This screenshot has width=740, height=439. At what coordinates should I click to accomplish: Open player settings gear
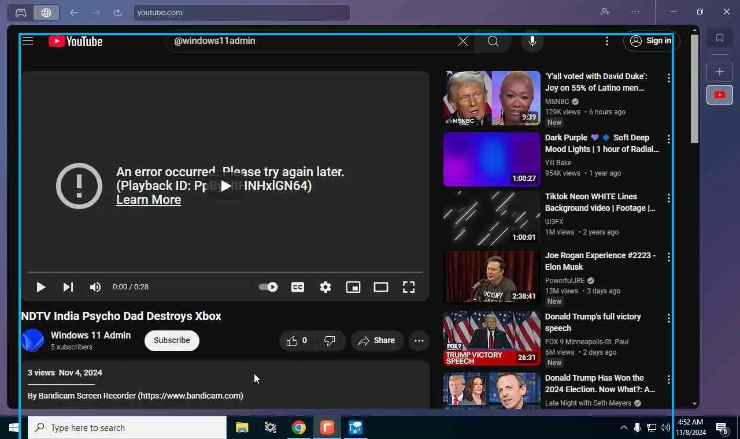coord(325,287)
